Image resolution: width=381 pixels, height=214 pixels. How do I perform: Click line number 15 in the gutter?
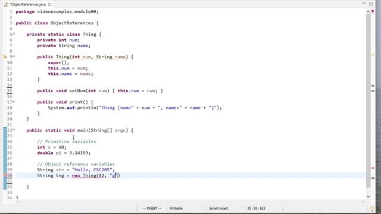[x=10, y=91]
